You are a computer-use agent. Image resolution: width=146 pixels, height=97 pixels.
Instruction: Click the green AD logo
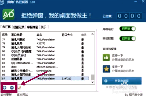coord(8,14)
